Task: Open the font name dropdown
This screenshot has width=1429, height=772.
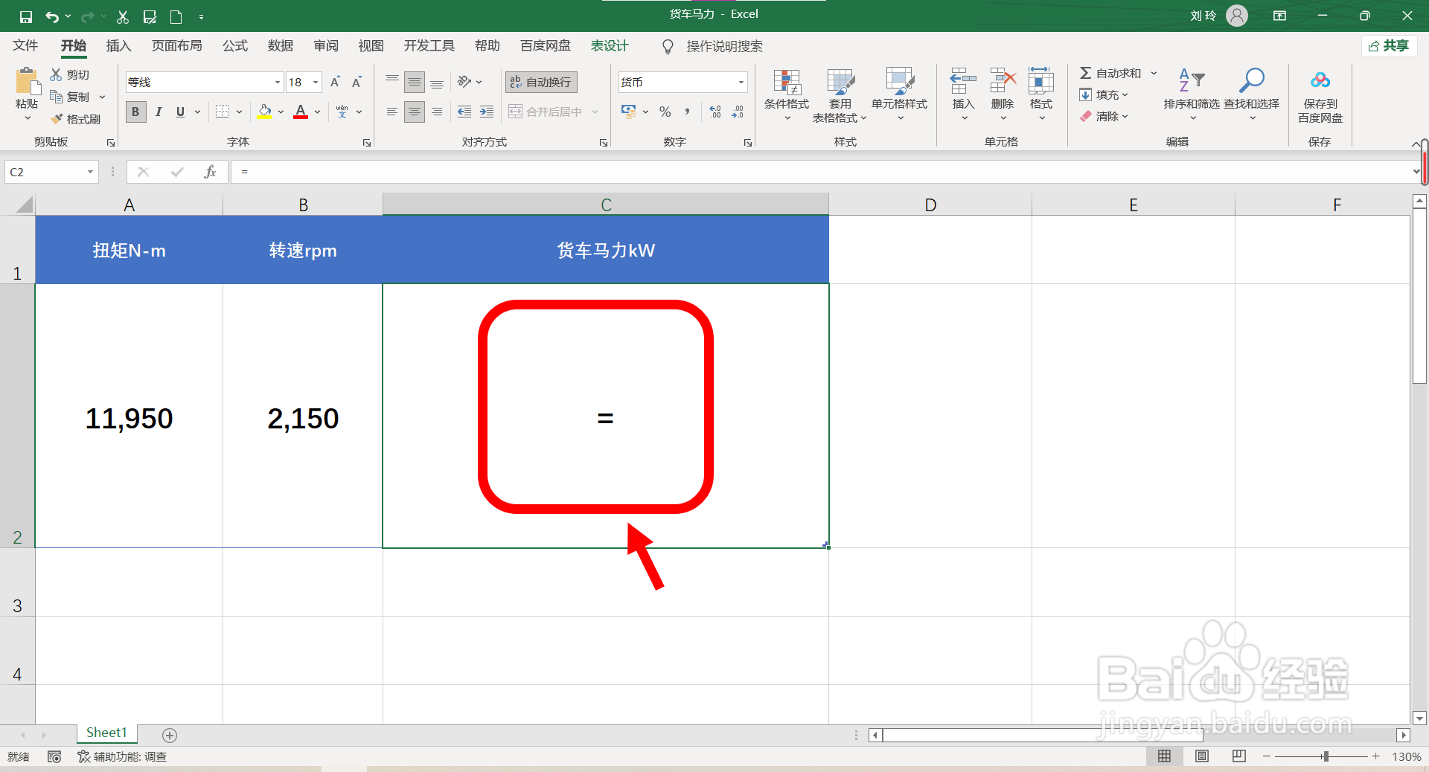Action: (x=278, y=82)
